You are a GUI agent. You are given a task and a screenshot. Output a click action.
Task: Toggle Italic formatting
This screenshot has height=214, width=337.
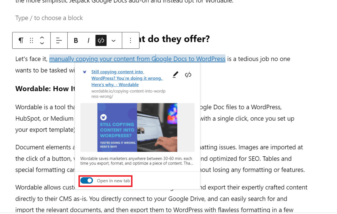coord(88,40)
